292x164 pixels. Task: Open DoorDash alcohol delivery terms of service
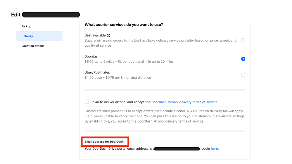tap(184, 102)
